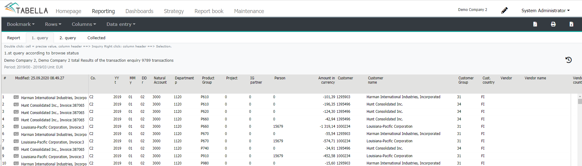Open detail icon for row 2
582x166 pixels.
(16, 105)
